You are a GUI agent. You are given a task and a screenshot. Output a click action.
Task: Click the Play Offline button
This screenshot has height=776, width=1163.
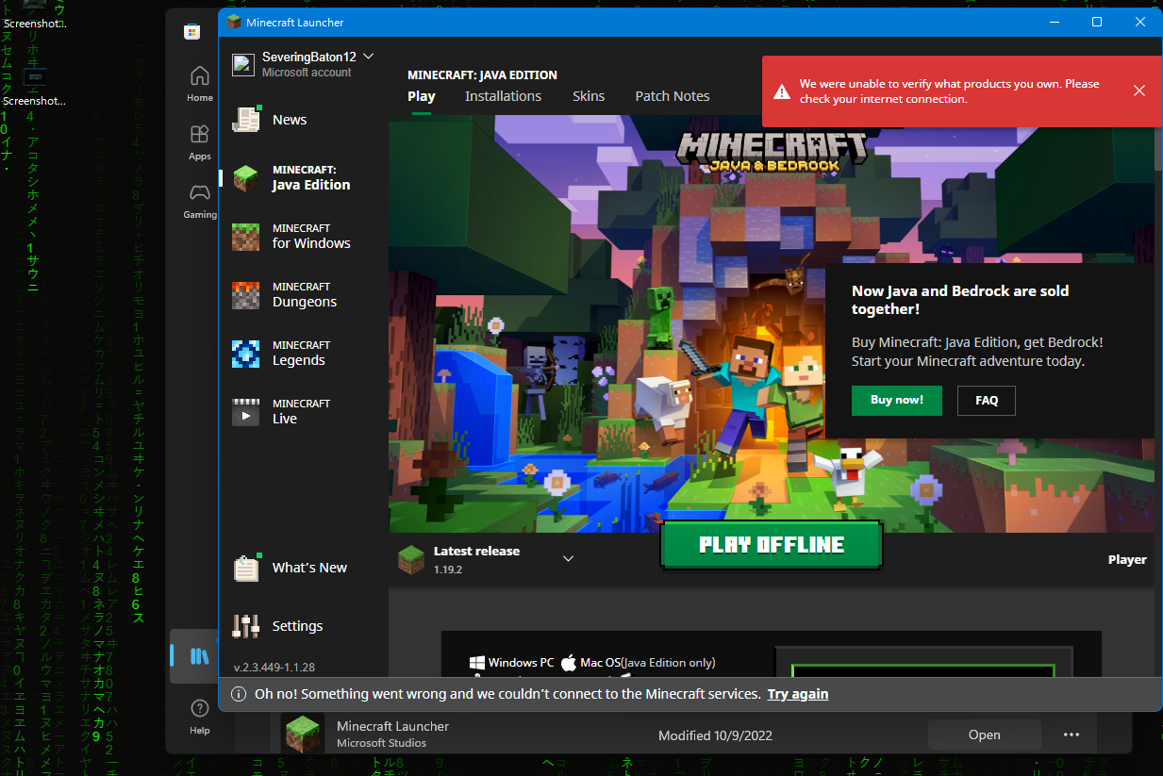771,545
